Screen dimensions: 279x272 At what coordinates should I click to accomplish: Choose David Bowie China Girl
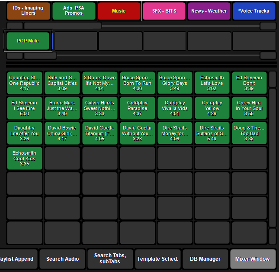pos(62,133)
